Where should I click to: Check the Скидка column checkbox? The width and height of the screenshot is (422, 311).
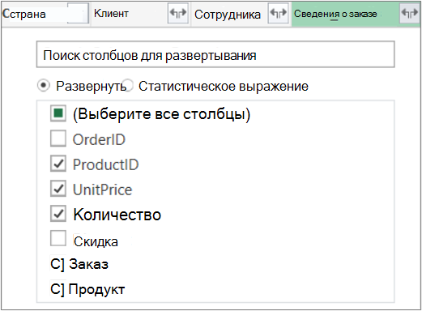[x=58, y=238]
